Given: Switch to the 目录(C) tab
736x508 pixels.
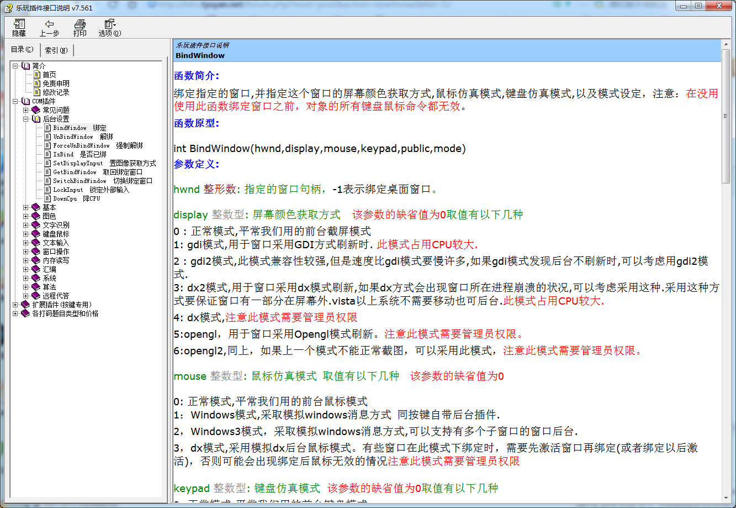Looking at the screenshot, I should click(x=22, y=49).
